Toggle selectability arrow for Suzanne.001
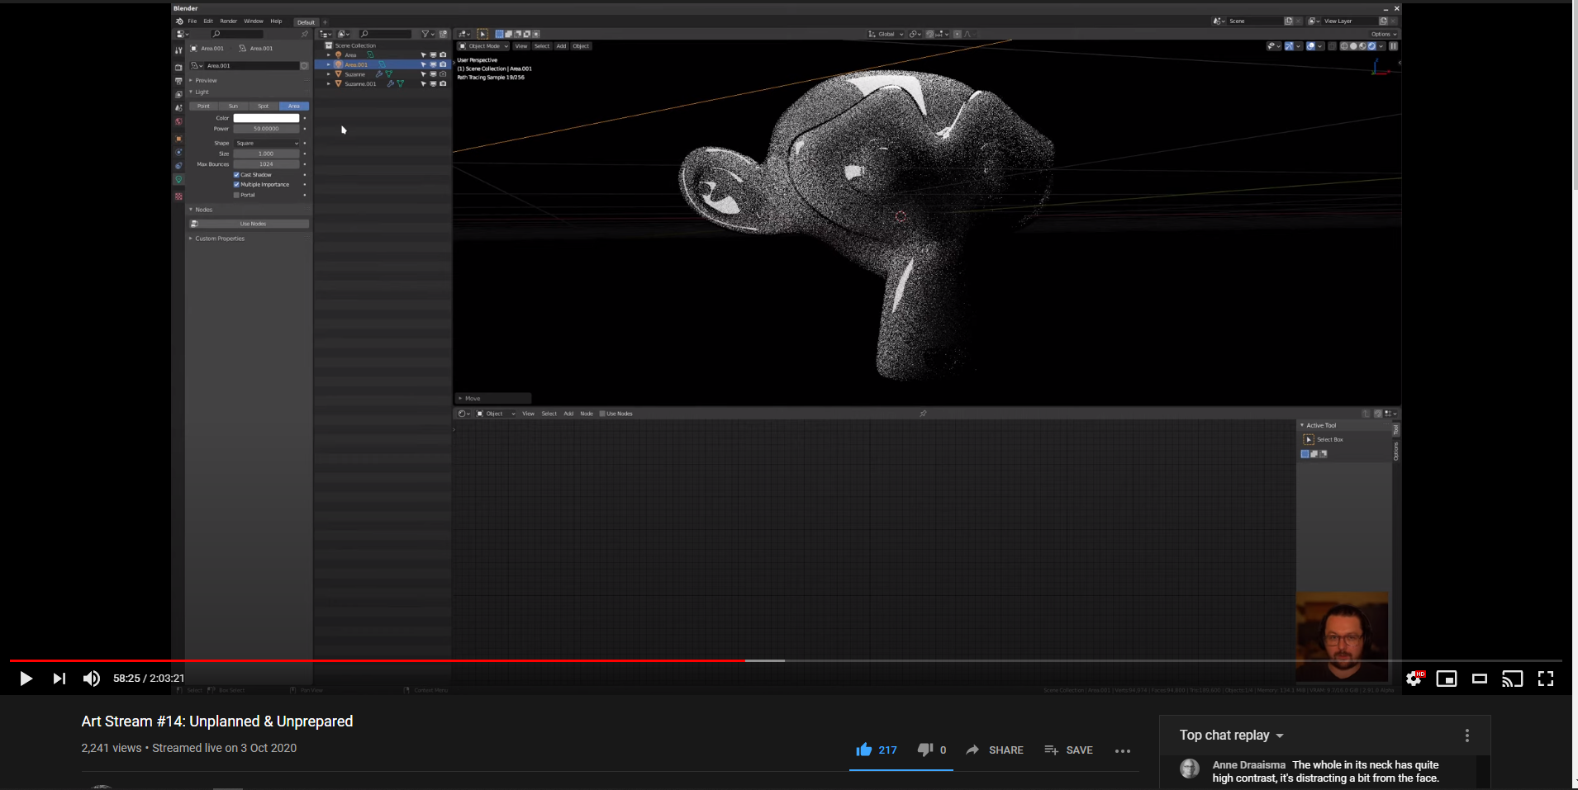Viewport: 1578px width, 790px height. click(x=424, y=83)
